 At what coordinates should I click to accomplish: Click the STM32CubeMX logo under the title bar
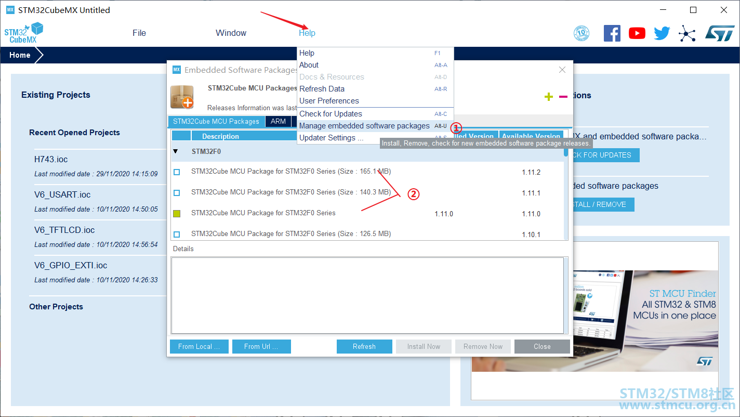pos(23,33)
